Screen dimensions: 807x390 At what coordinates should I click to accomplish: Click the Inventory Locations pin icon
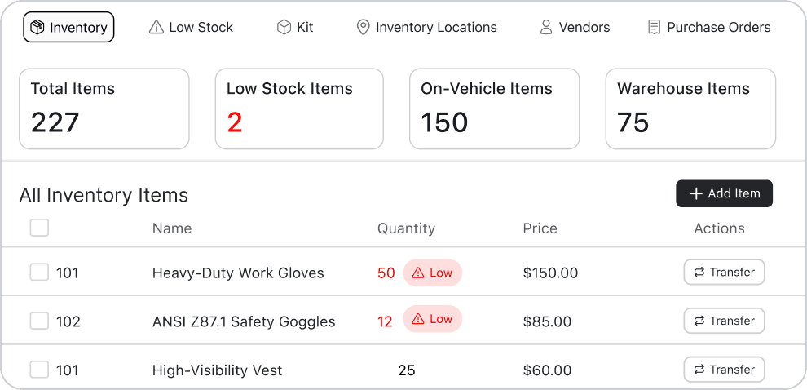364,28
